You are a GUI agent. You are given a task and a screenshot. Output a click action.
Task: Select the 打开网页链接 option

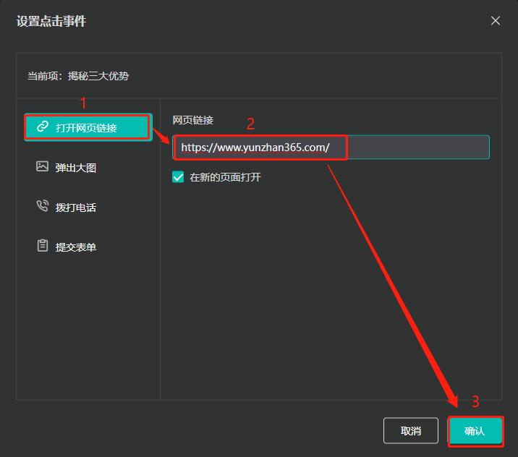click(x=86, y=128)
